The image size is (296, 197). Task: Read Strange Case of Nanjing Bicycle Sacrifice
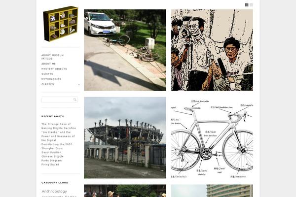(59, 126)
